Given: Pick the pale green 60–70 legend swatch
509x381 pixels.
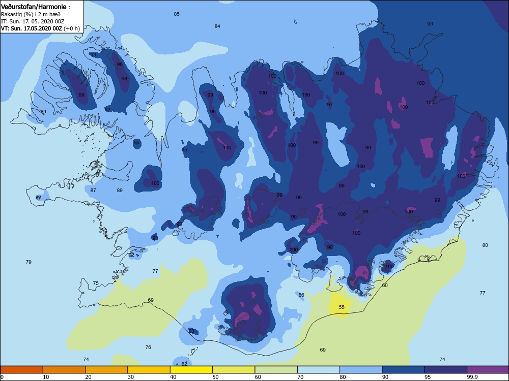Looking at the screenshot, I should [276, 370].
